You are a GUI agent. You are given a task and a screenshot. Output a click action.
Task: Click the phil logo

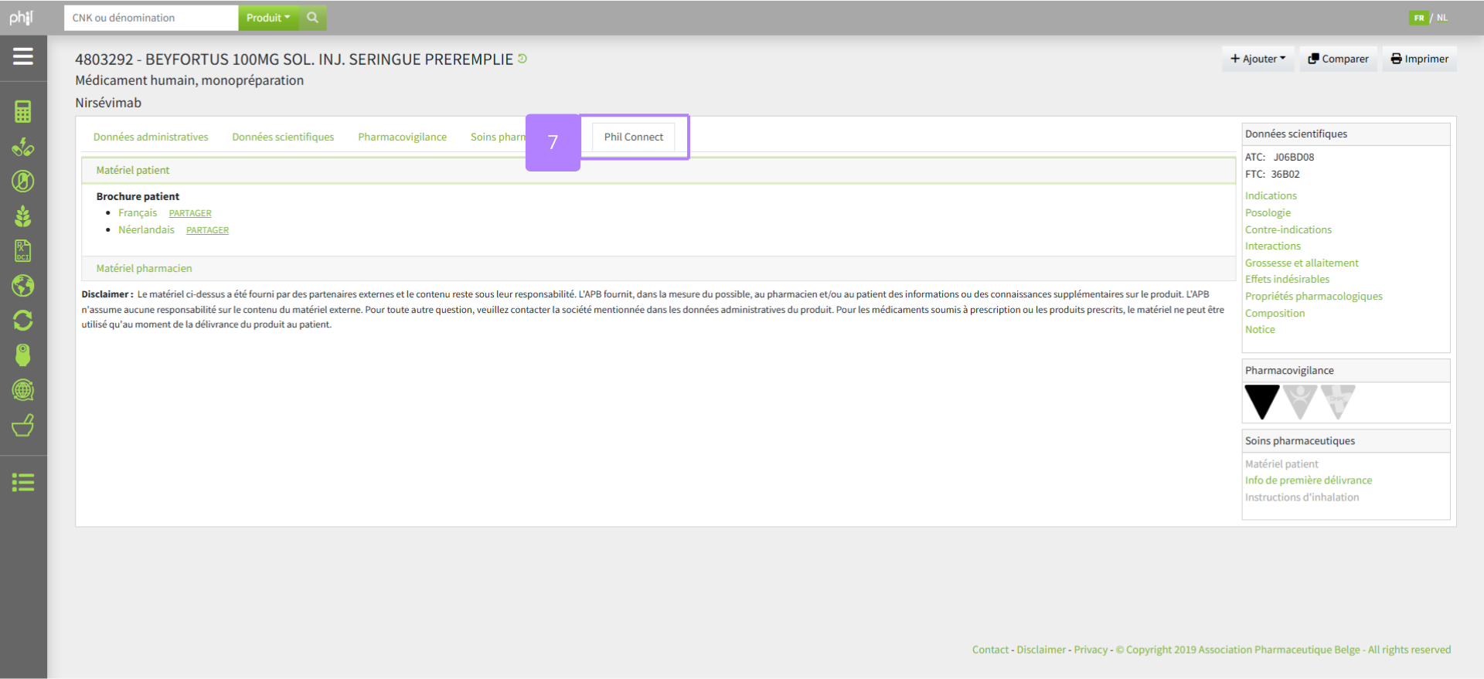(22, 18)
